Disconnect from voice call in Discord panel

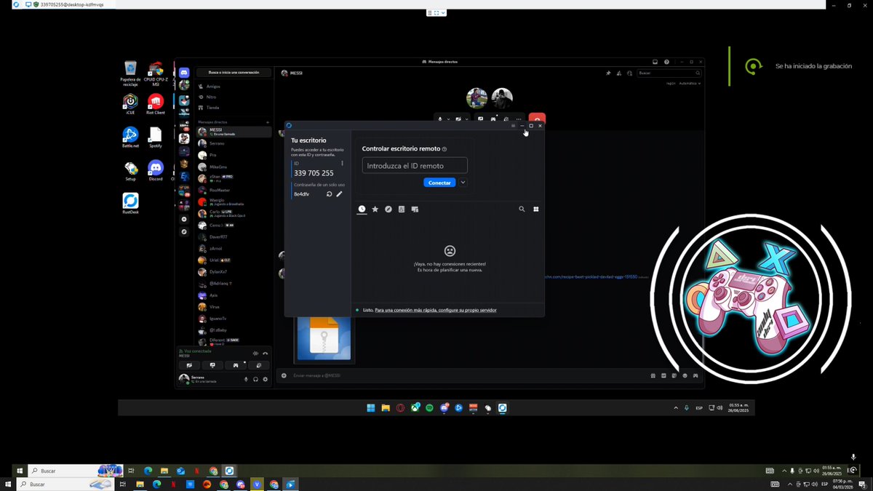(266, 354)
